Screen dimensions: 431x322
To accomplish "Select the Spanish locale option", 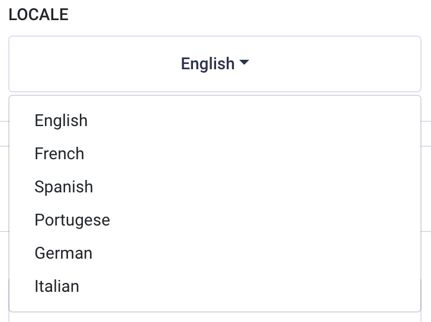I will click(63, 187).
